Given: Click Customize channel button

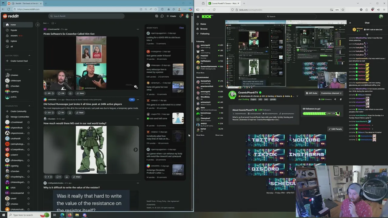Looking at the screenshot, I should coord(331,93).
